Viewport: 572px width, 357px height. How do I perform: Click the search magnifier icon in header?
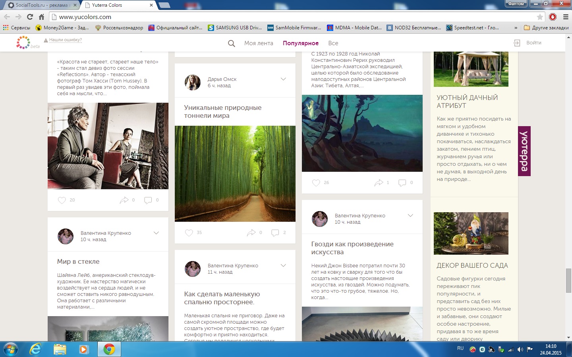point(231,43)
